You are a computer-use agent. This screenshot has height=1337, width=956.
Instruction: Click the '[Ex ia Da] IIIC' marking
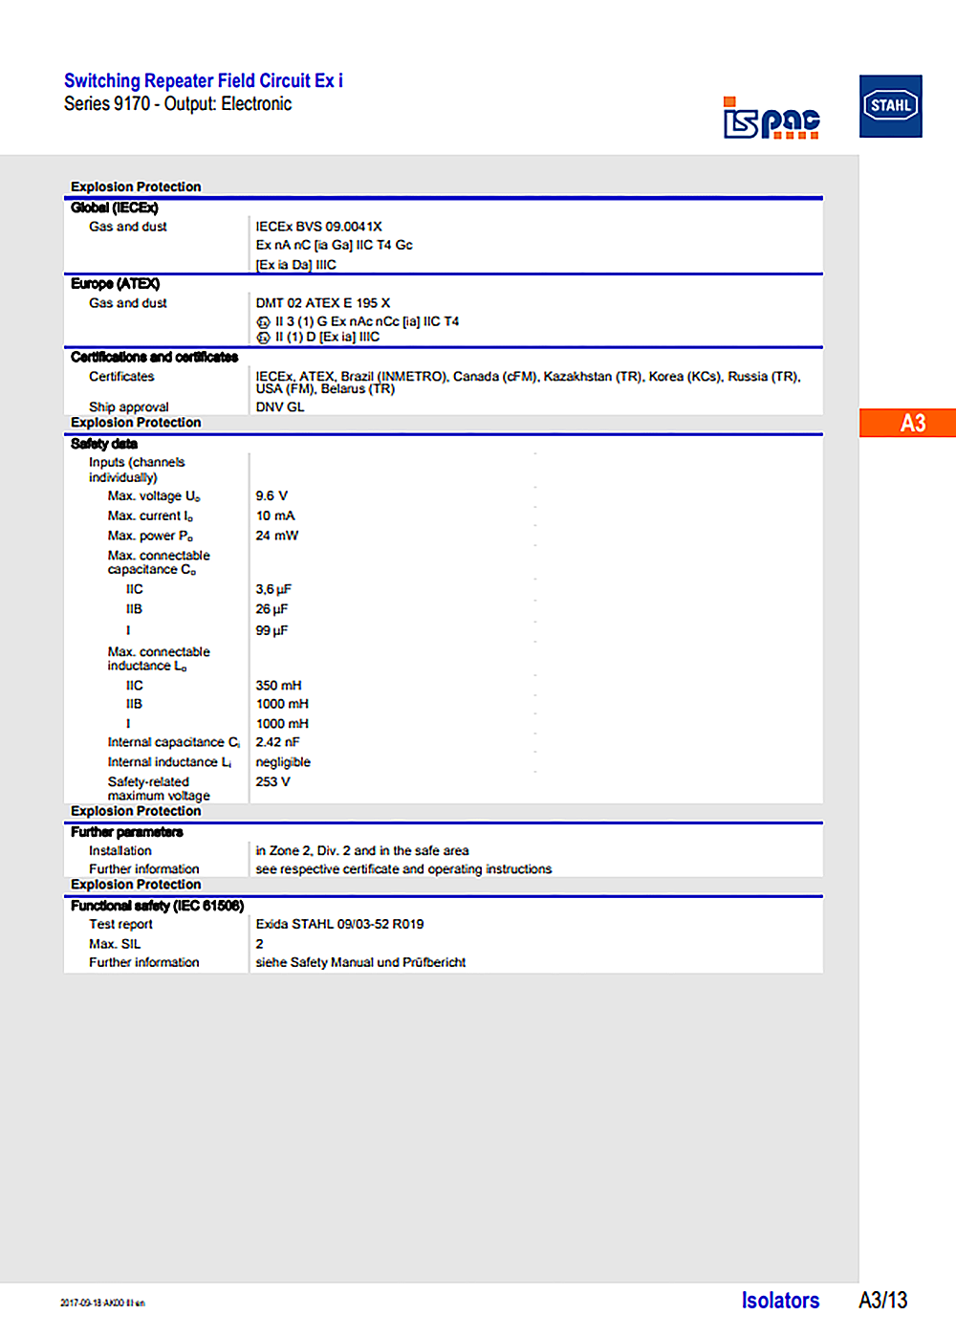(x=295, y=265)
